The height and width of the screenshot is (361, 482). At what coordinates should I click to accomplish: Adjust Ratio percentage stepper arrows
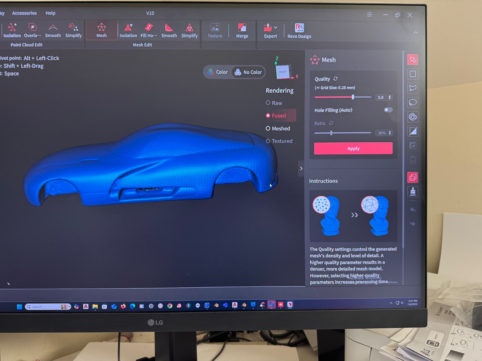pyautogui.click(x=390, y=133)
